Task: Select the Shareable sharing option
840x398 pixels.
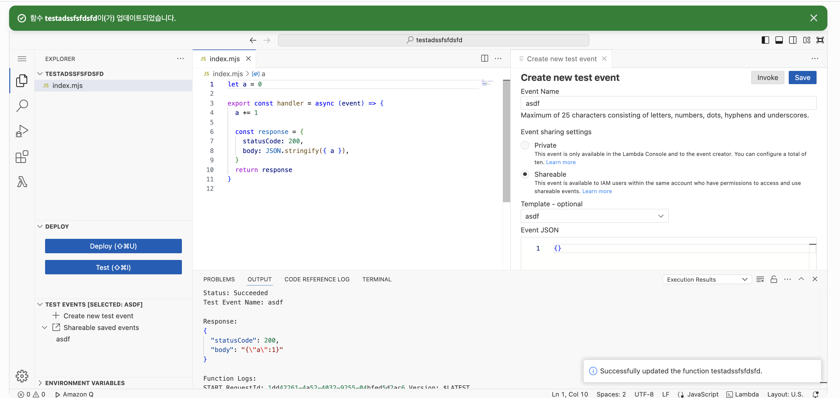Action: (x=525, y=174)
